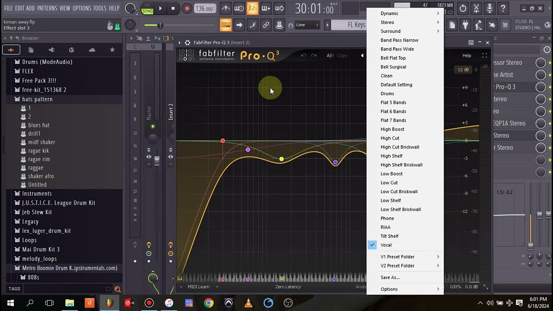Toggle the metronome icon

(225, 8)
